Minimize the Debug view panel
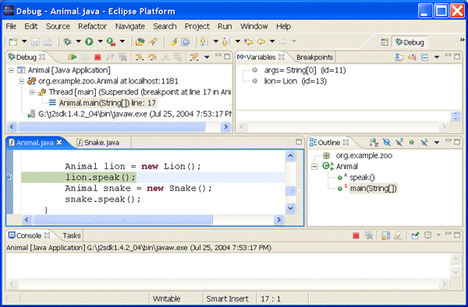This screenshot has width=468, height=307. coord(218,56)
